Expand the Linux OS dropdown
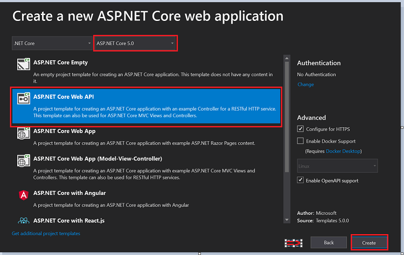Image resolution: width=404 pixels, height=255 pixels. click(337, 166)
